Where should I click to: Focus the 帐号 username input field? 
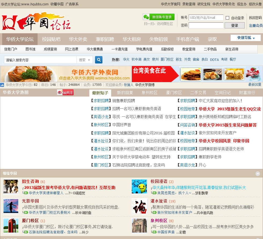[206, 18]
